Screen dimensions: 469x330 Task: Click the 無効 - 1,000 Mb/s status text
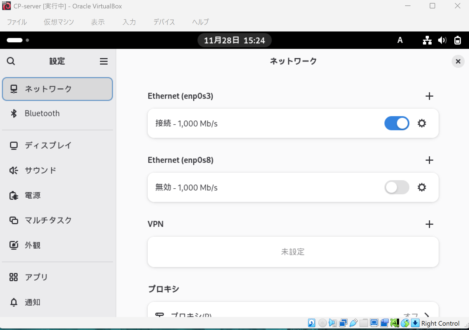click(x=186, y=188)
